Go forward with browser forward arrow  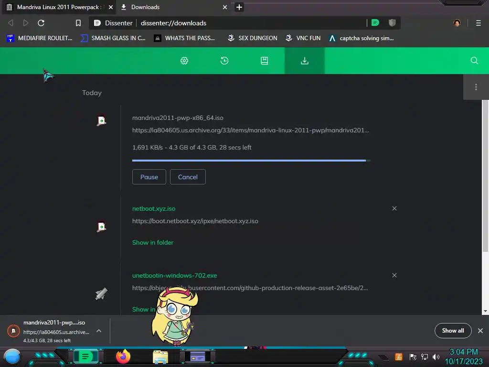(x=26, y=23)
